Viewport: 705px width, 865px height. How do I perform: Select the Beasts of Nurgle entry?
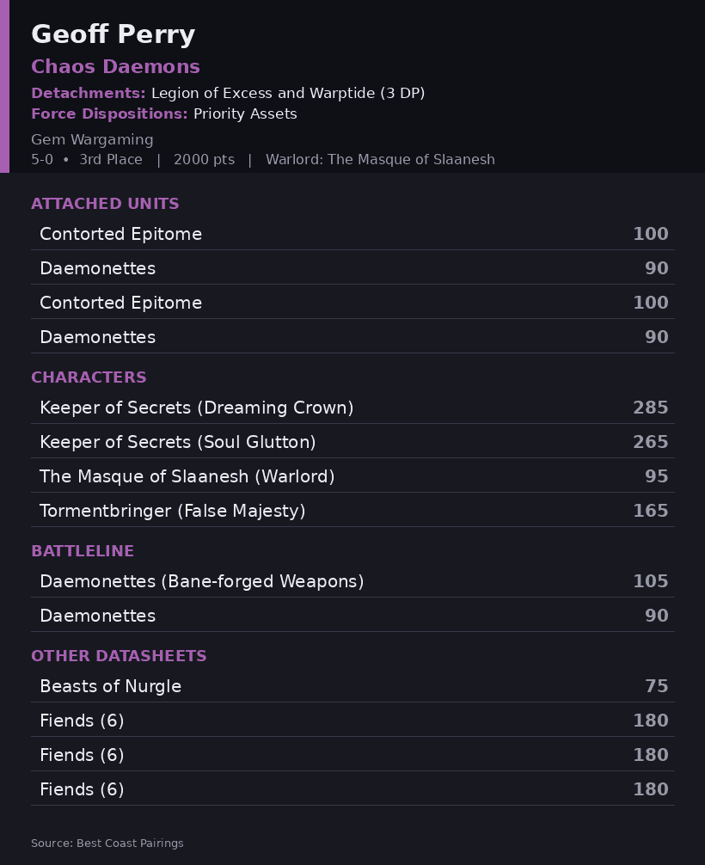(x=353, y=685)
